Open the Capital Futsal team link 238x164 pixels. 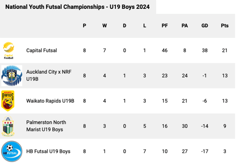pyautogui.click(x=41, y=50)
